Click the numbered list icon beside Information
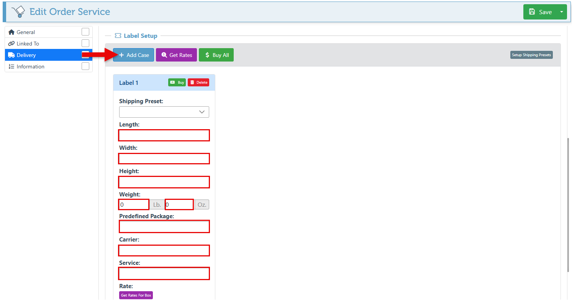The width and height of the screenshot is (572, 300). (11, 66)
